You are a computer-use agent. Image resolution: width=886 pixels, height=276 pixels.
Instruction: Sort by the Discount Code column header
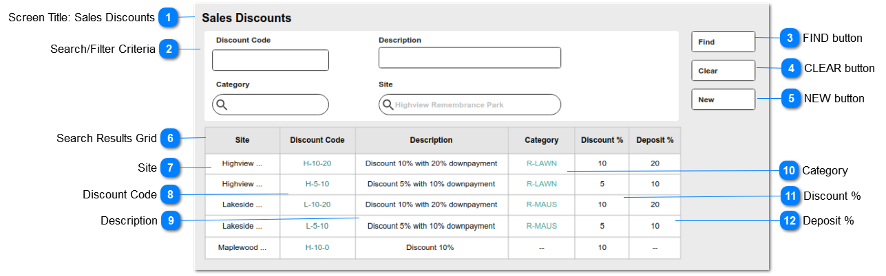[317, 140]
